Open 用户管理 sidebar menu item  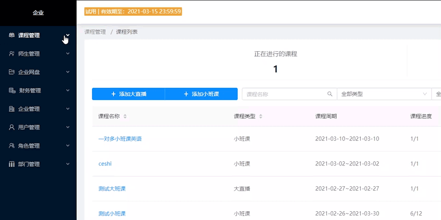(x=38, y=128)
